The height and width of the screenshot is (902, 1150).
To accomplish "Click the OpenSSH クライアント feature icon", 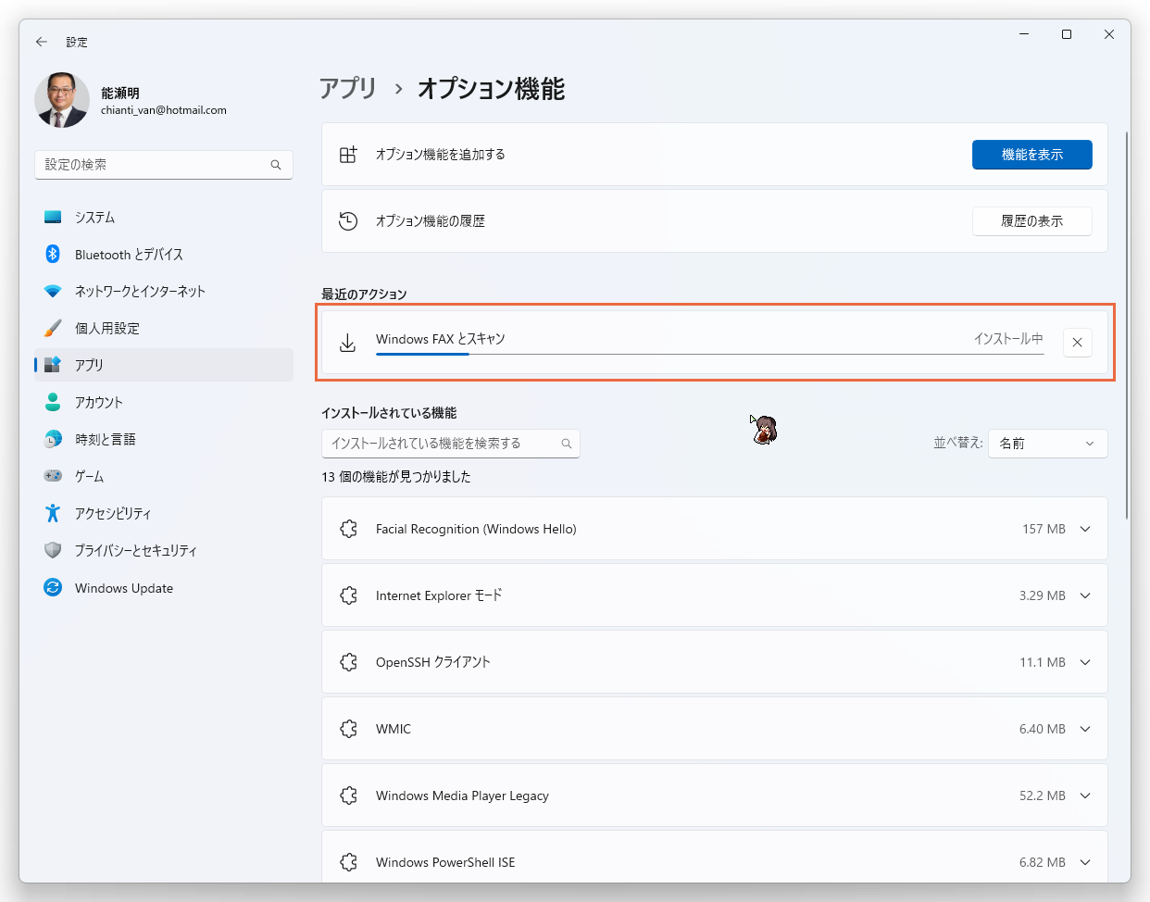I will click(348, 662).
